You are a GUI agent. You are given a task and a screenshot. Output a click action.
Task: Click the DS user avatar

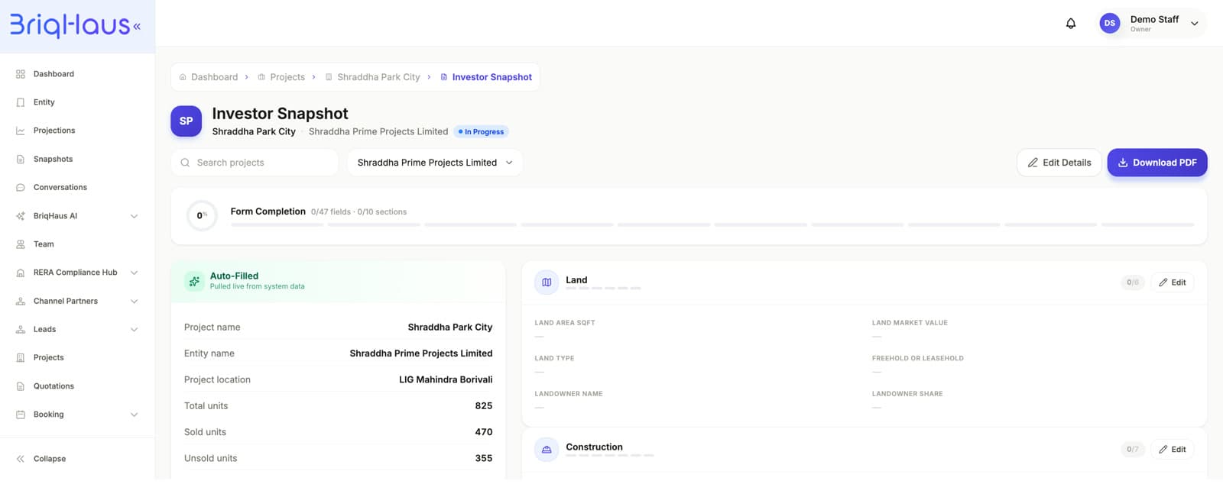(x=1109, y=24)
